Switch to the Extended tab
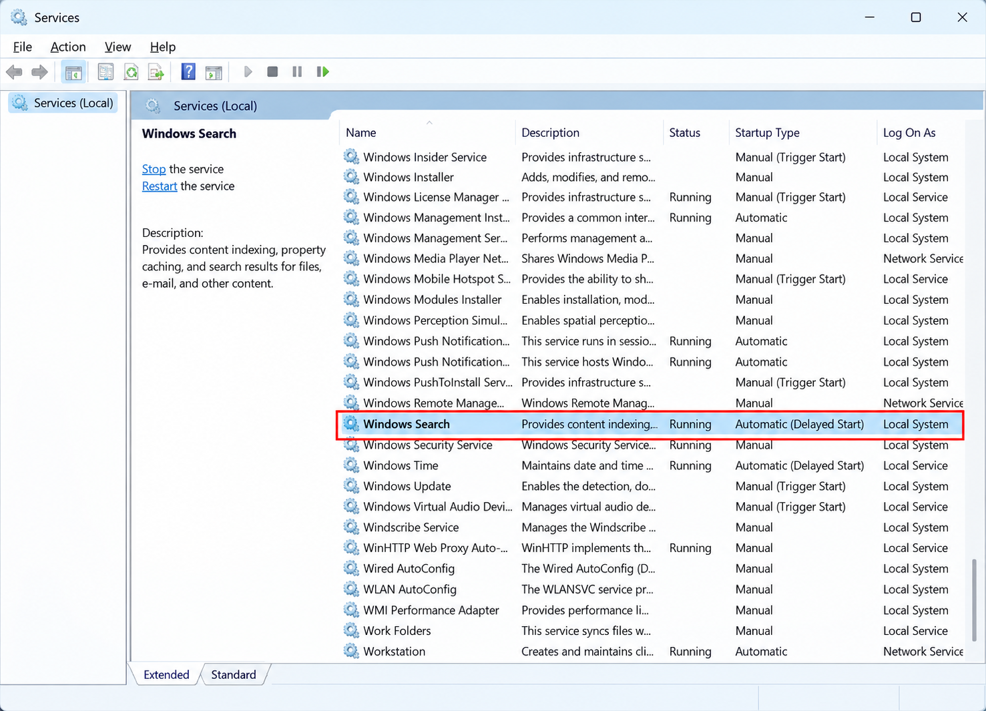This screenshot has height=711, width=986. coord(166,674)
